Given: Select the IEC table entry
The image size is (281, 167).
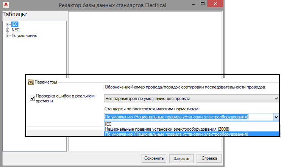Looking at the screenshot, I should (x=15, y=24).
